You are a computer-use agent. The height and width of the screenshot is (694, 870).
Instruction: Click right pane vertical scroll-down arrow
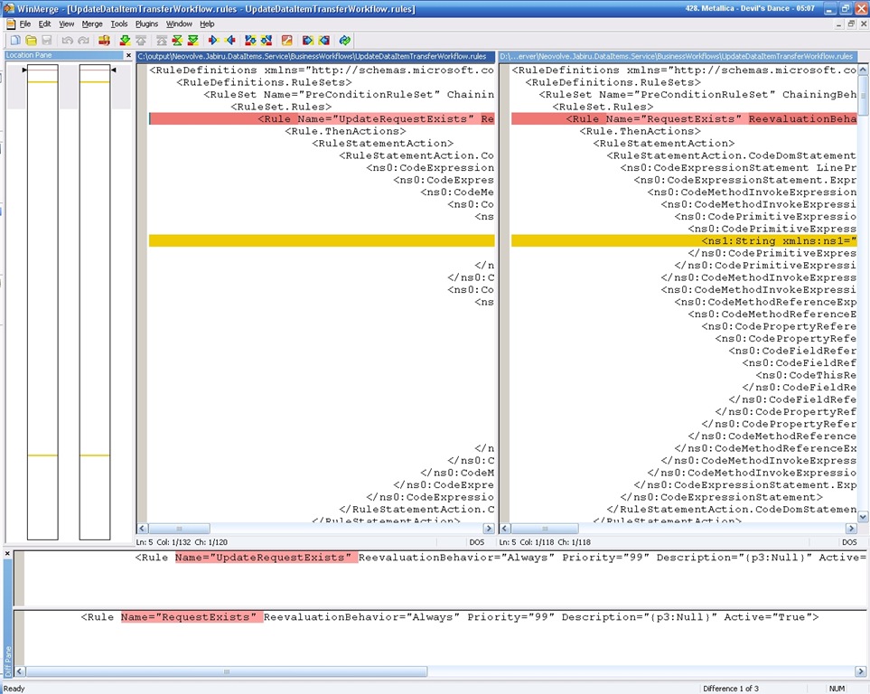coord(863,516)
